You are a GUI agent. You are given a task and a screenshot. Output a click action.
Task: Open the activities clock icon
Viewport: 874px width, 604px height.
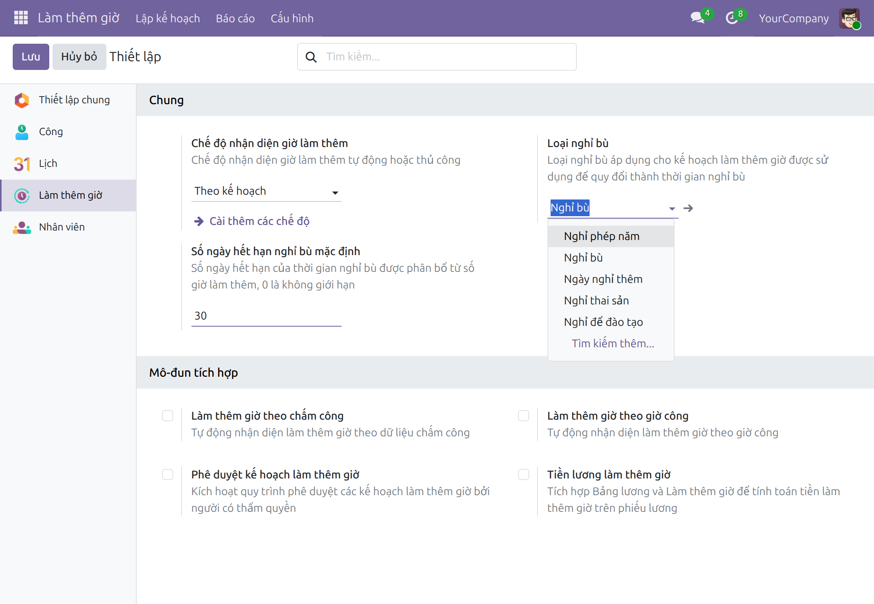pyautogui.click(x=731, y=18)
